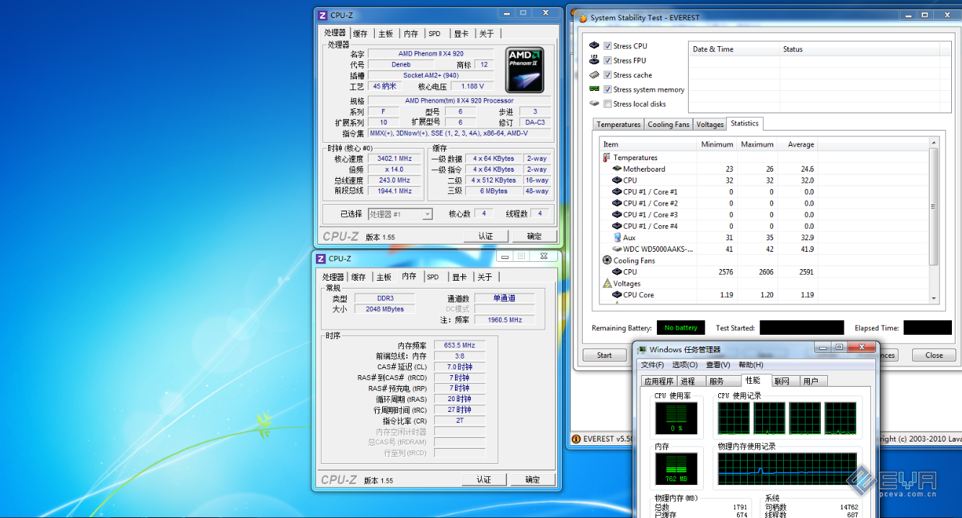Click the thermometer icon of Temperatures group
Viewport: 962px width, 518px height.
[x=606, y=157]
